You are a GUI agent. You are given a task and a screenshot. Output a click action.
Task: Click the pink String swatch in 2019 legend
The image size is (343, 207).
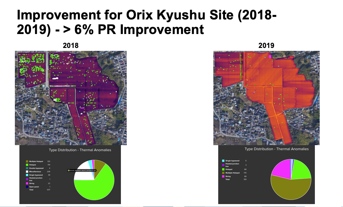click(x=223, y=176)
